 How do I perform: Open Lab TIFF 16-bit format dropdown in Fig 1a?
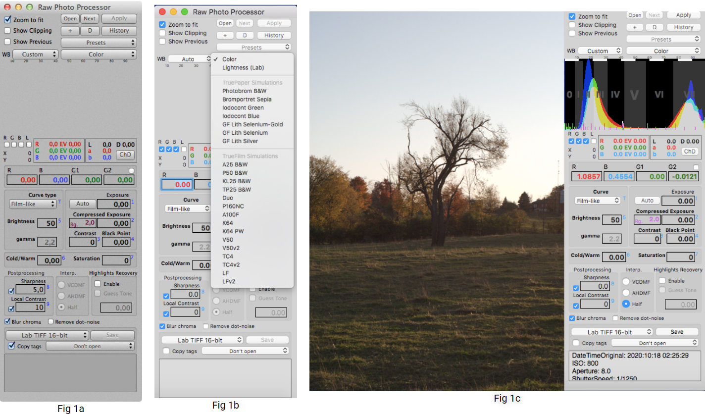(47, 335)
